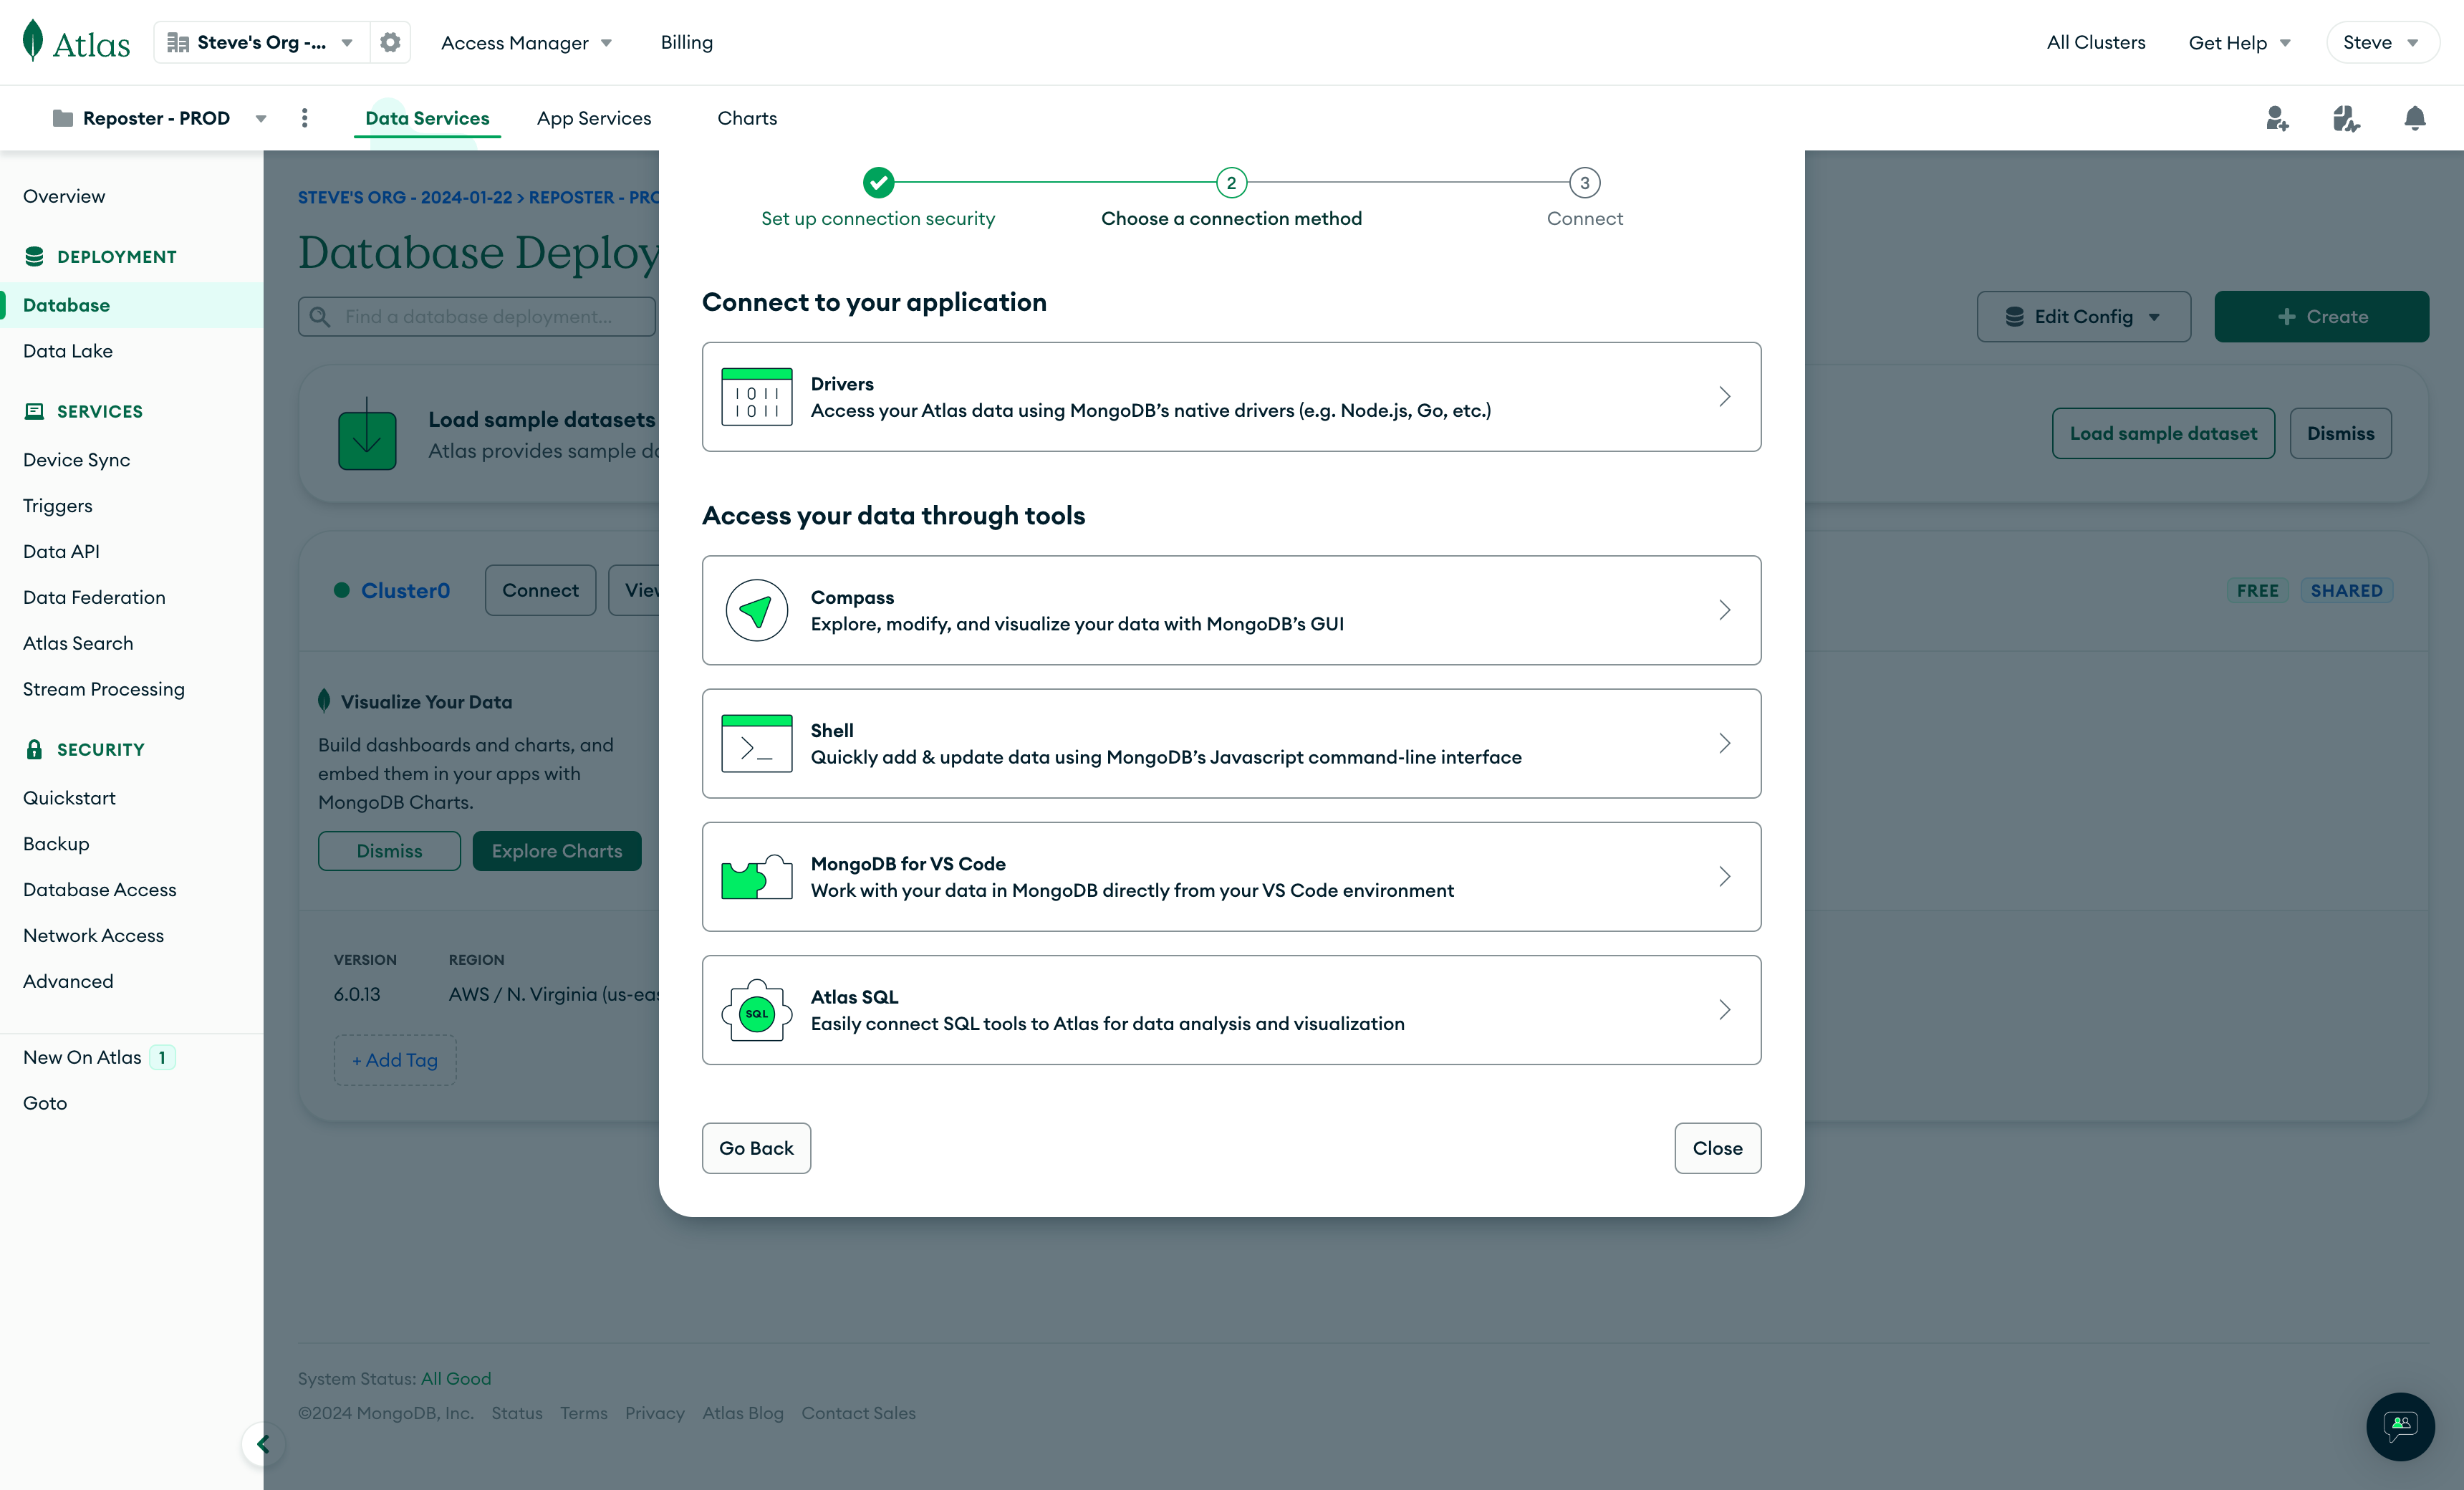Click completed step checkmark circle
The height and width of the screenshot is (1490, 2464).
click(x=878, y=182)
